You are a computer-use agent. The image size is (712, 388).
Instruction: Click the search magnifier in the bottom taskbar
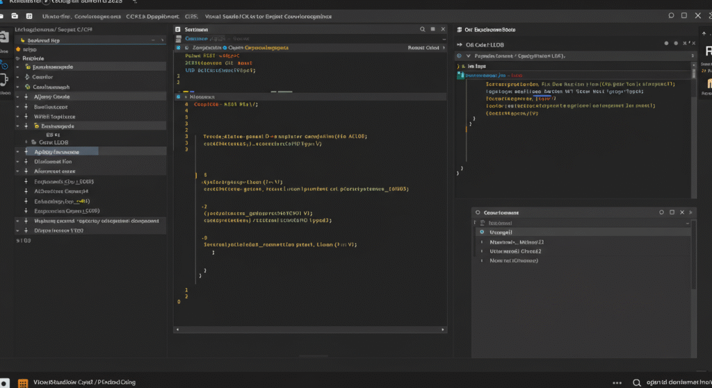(637, 382)
